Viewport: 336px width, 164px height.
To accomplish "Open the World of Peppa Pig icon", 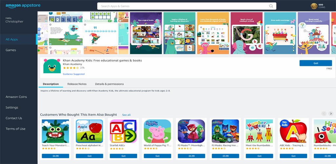I will 157,131.
